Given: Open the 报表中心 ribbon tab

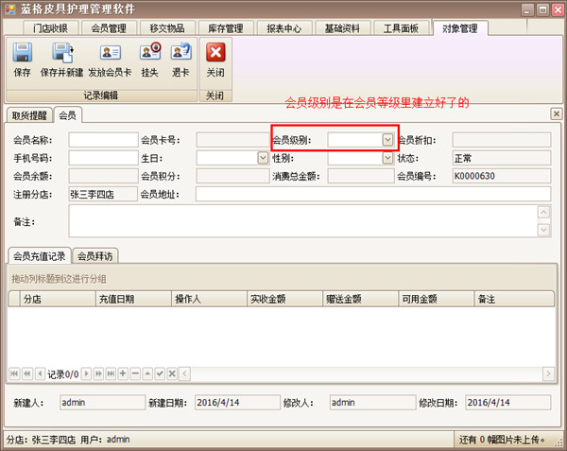Looking at the screenshot, I should (x=284, y=28).
